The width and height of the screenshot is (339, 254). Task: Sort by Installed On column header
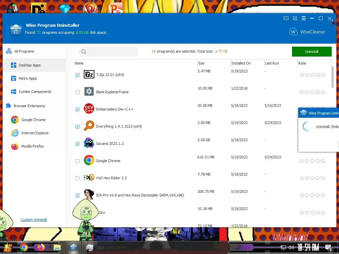(247, 63)
